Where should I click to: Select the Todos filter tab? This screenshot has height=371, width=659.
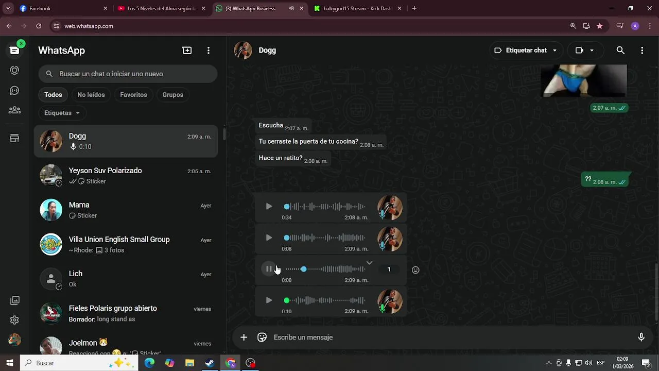pos(53,95)
